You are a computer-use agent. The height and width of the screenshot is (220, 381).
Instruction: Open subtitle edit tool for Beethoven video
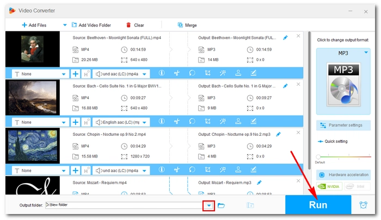254,73
